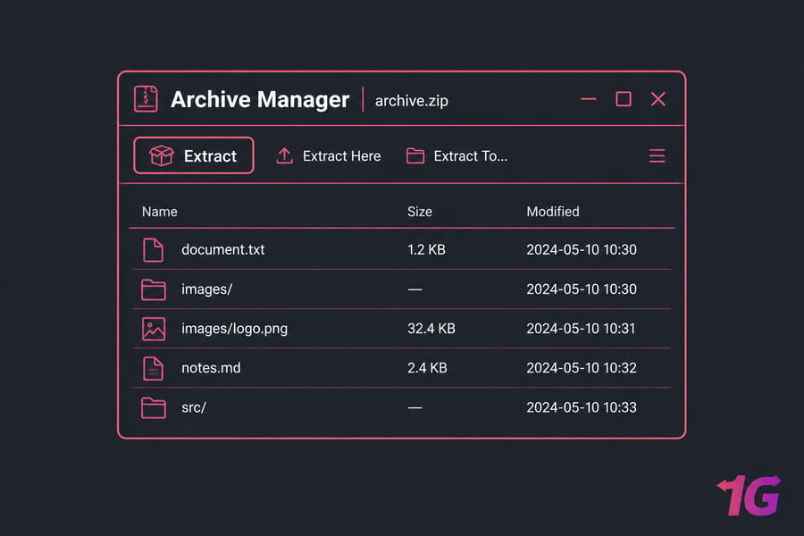Select images/logo.png file name
804x536 pixels.
point(234,329)
